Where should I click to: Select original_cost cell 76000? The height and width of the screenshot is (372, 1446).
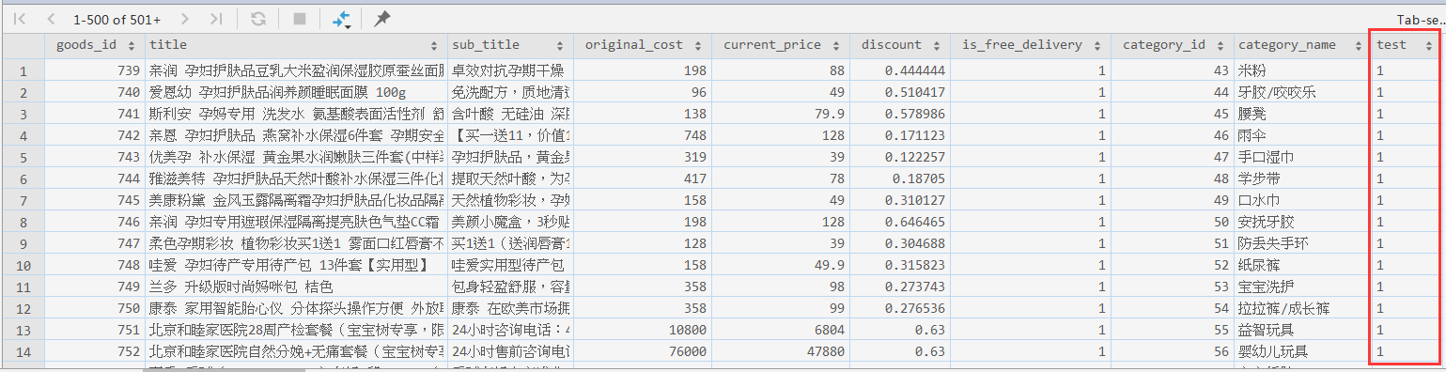tap(642, 351)
